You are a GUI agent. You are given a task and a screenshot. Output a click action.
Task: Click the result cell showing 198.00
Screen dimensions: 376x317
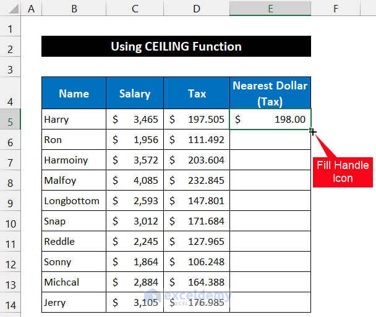270,119
